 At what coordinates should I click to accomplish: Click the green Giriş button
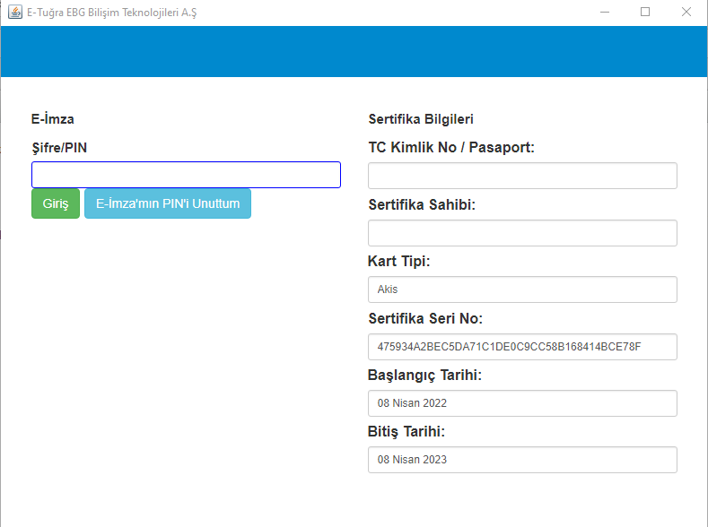pyautogui.click(x=56, y=203)
